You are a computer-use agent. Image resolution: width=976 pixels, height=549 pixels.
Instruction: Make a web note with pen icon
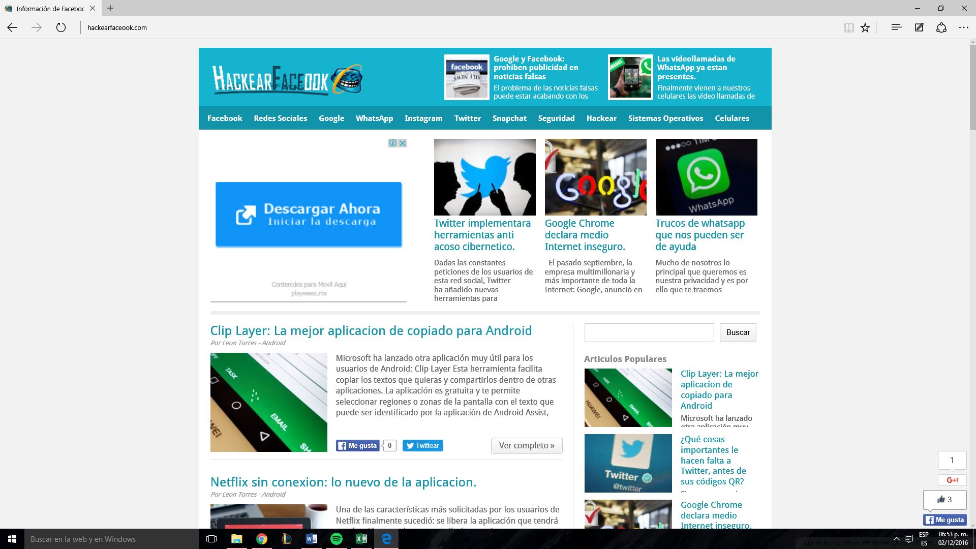pos(919,27)
